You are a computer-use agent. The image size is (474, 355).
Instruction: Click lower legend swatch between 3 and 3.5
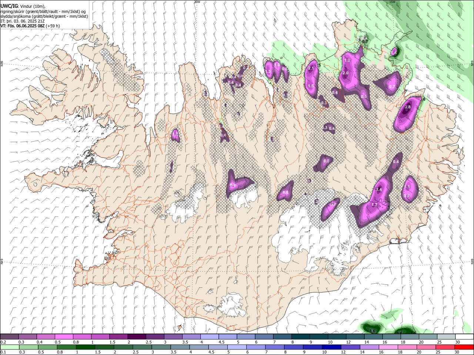pyautogui.click(x=161, y=347)
